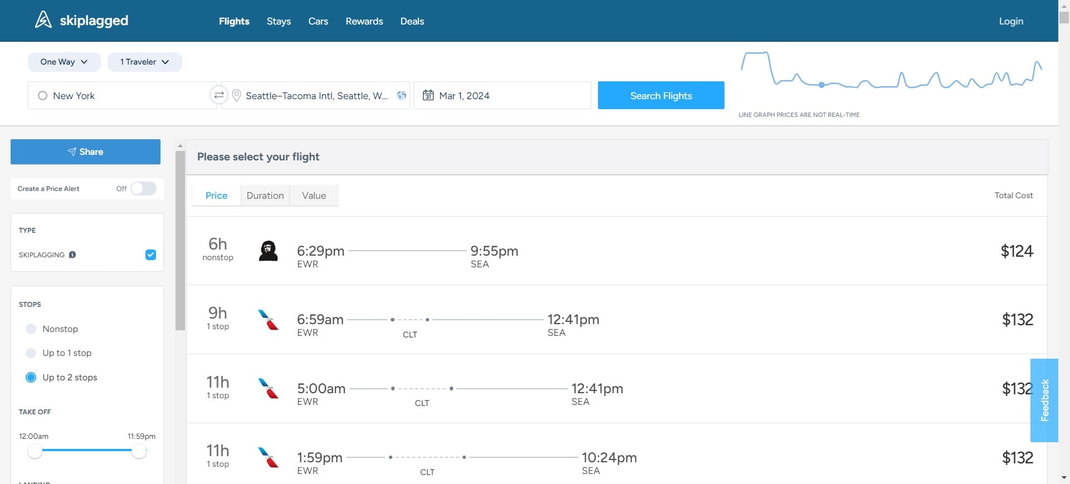The width and height of the screenshot is (1070, 484).
Task: Click the right take-off time slider handle
Action: coord(139,451)
